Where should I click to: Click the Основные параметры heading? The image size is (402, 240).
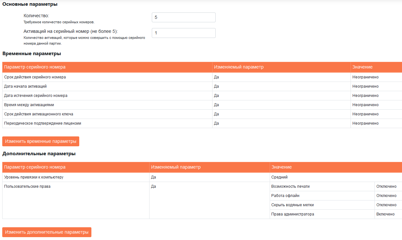(x=30, y=4)
